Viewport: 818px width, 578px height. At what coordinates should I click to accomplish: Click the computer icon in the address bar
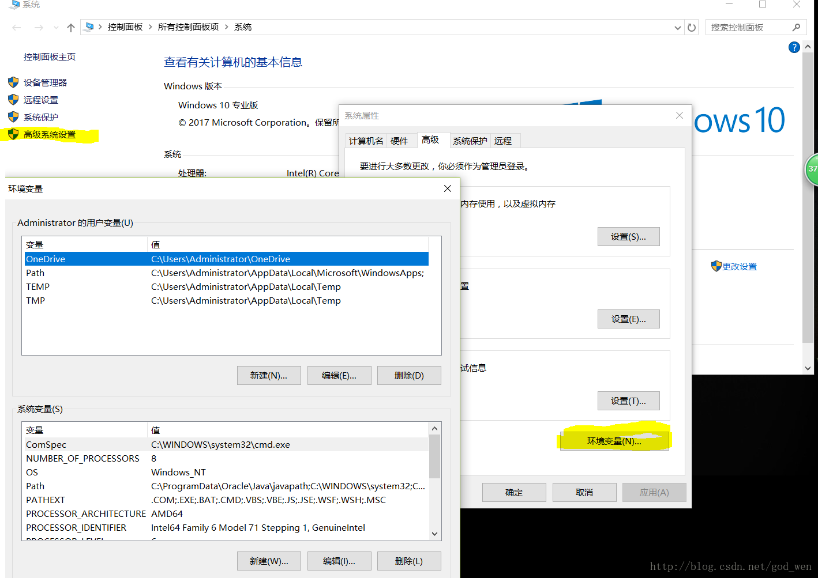click(89, 27)
